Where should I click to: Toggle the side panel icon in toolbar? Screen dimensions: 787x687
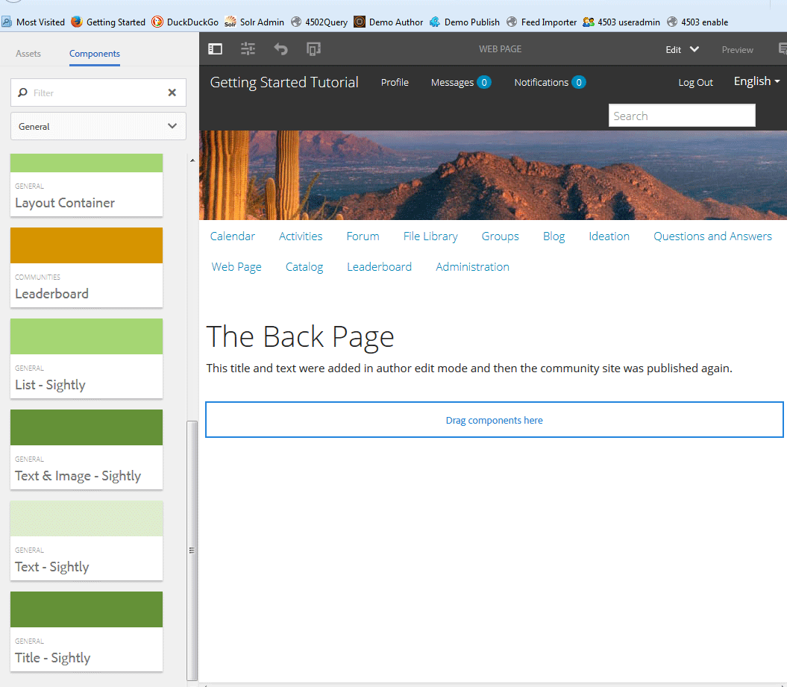click(216, 48)
